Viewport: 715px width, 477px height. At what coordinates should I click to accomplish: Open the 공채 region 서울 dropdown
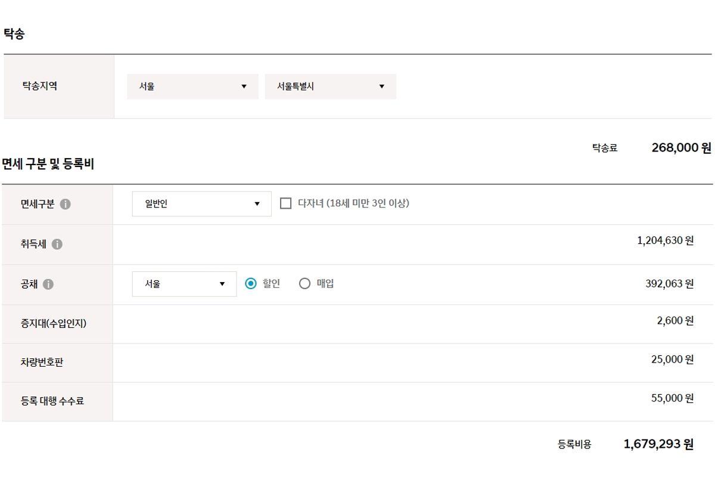(x=184, y=283)
